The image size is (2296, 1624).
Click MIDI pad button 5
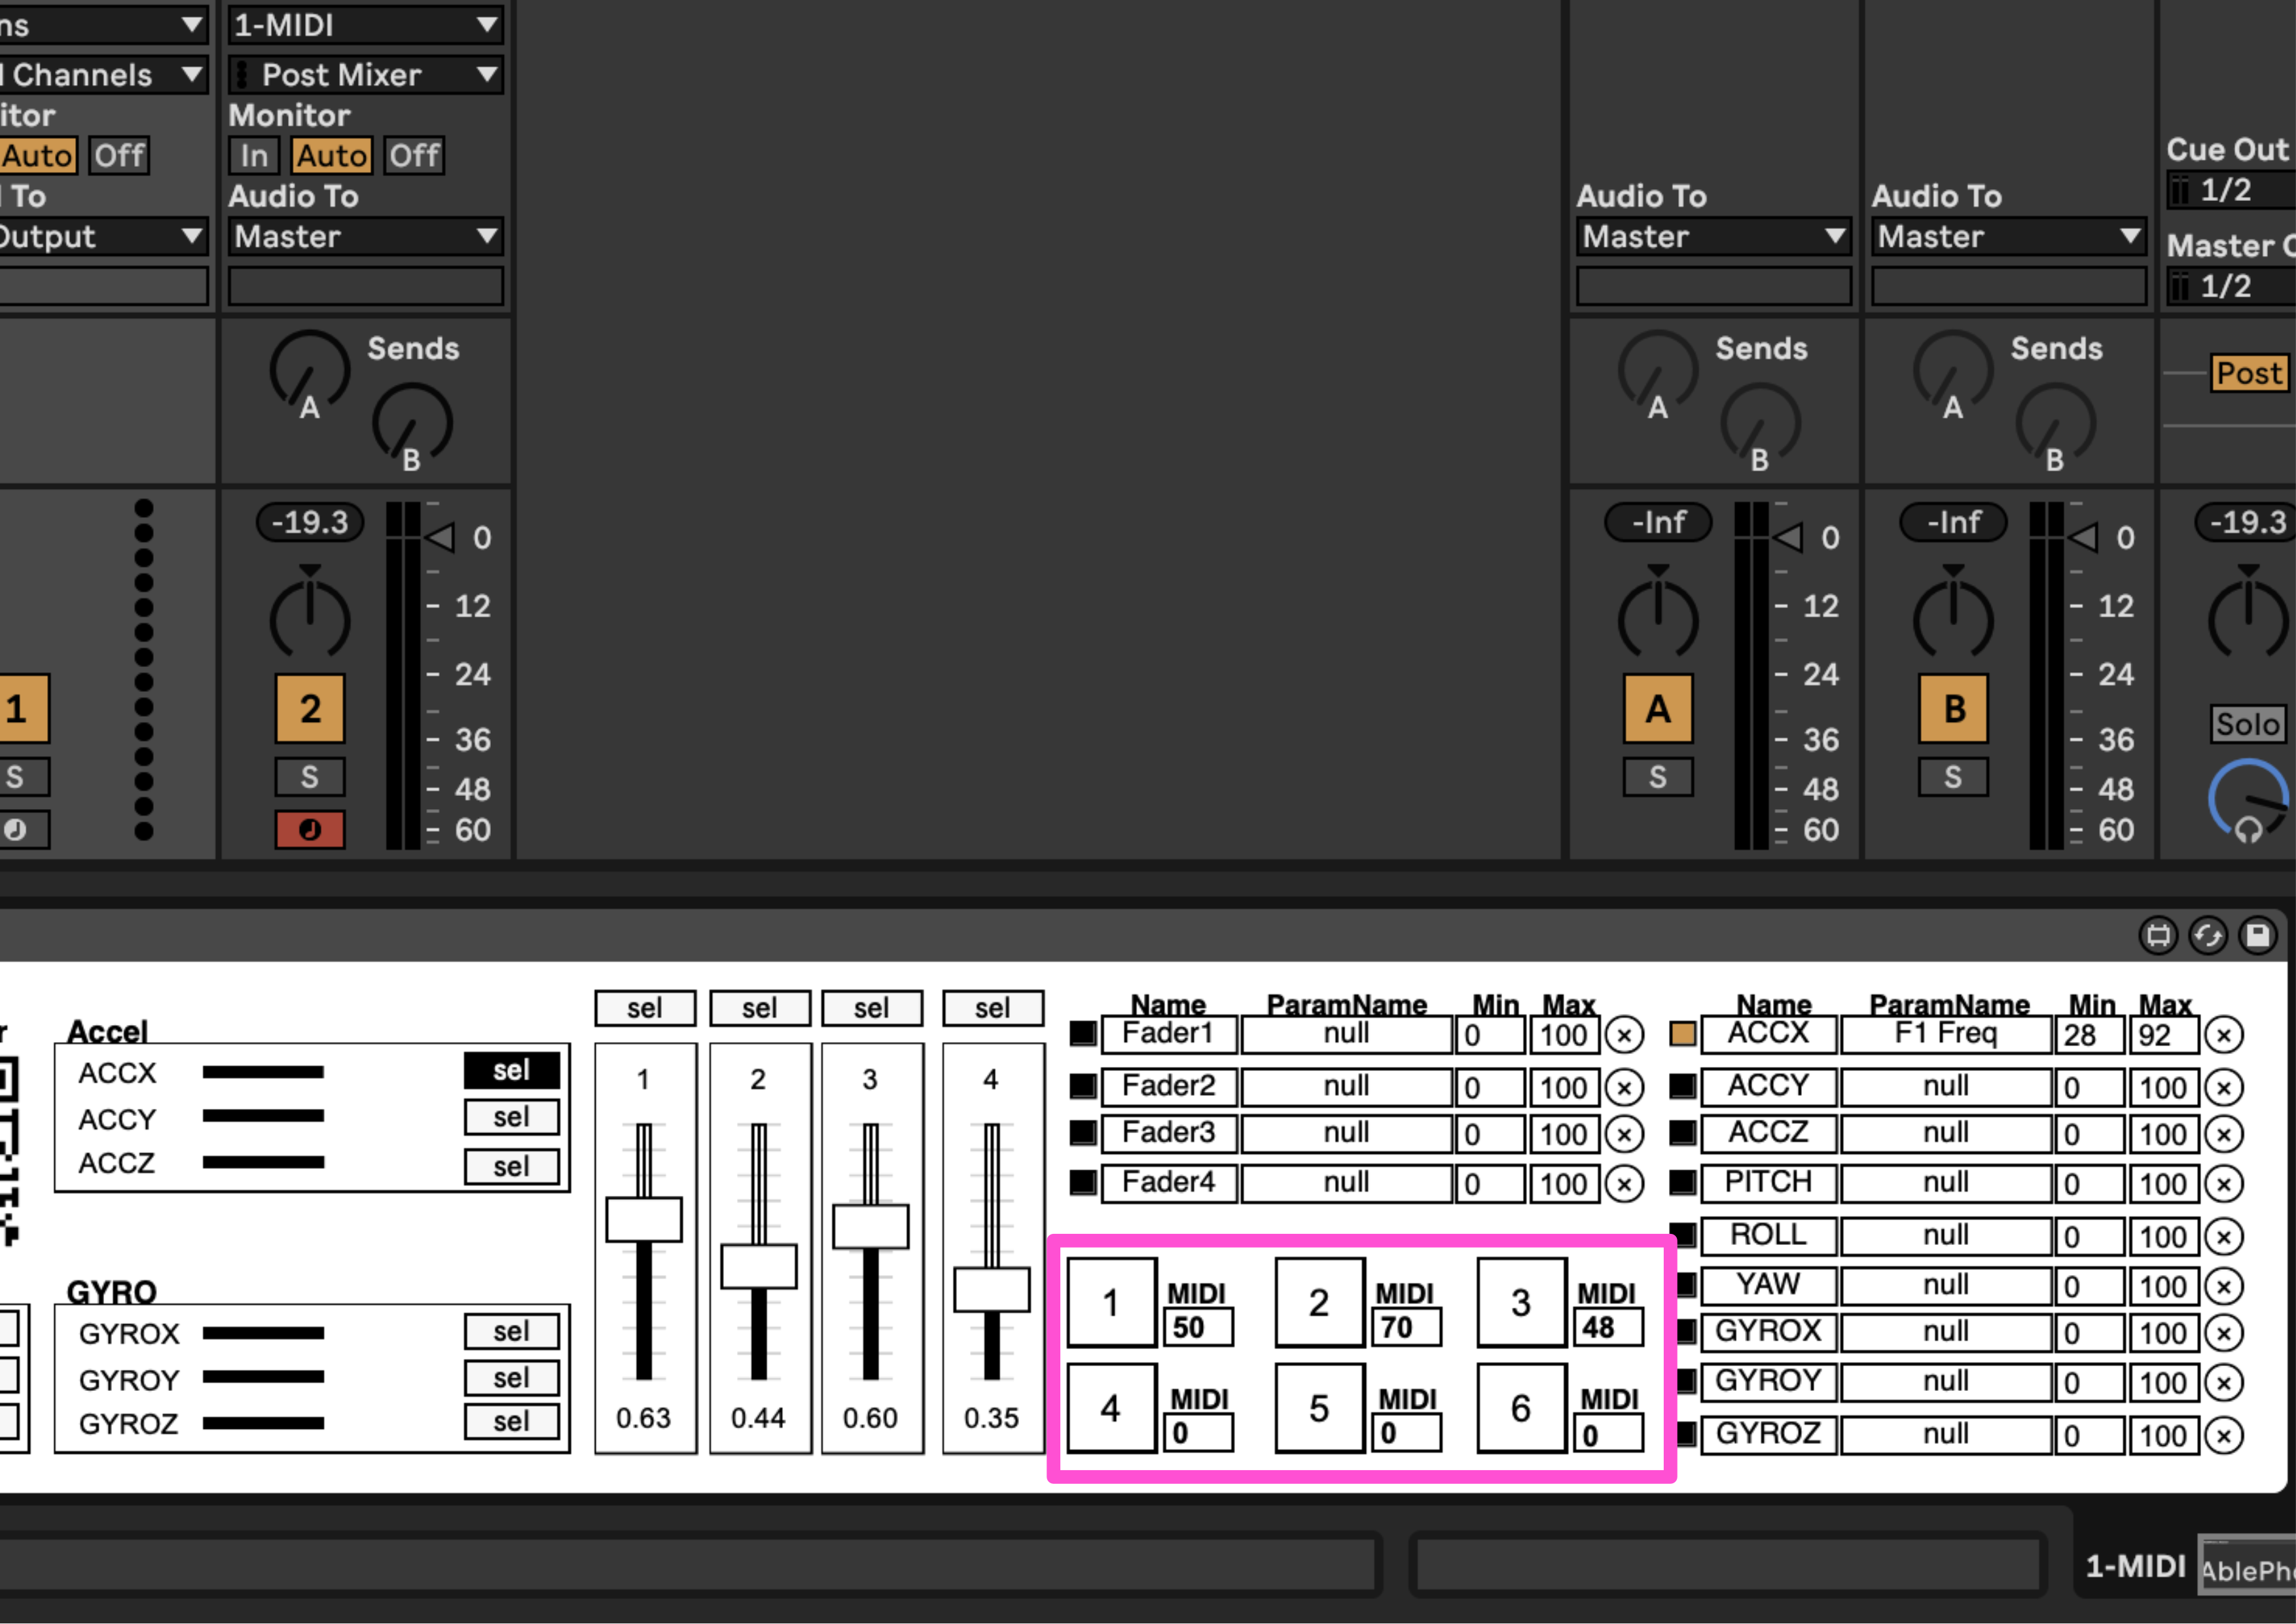coord(1320,1408)
